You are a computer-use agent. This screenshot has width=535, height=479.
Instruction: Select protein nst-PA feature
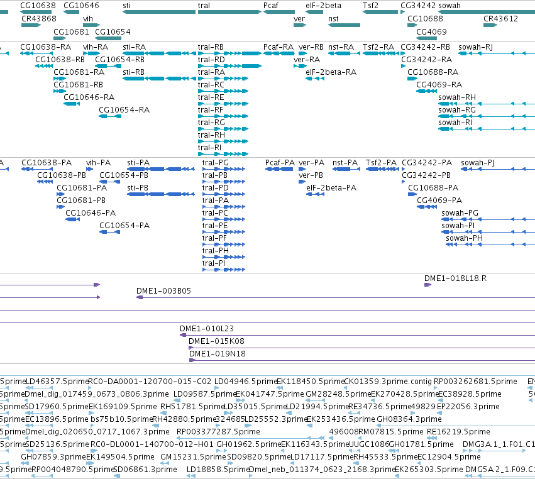[346, 169]
